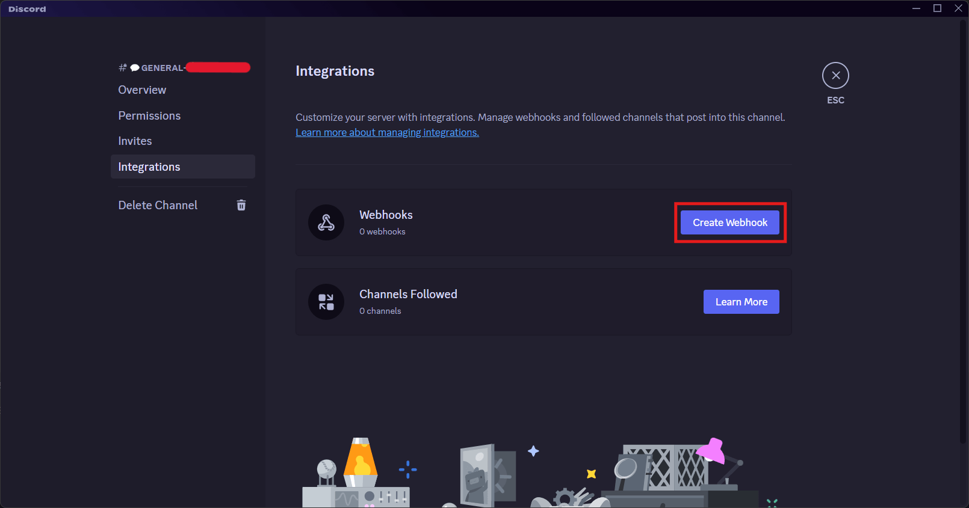Click Learn More for Channels Followed
Image resolution: width=969 pixels, height=508 pixels.
click(x=741, y=302)
